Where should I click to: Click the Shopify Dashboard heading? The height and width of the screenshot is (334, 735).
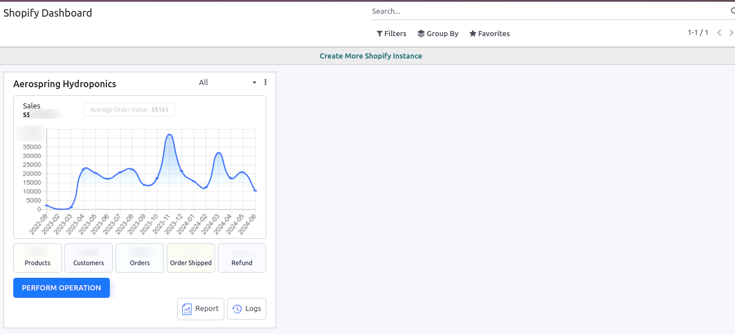48,13
